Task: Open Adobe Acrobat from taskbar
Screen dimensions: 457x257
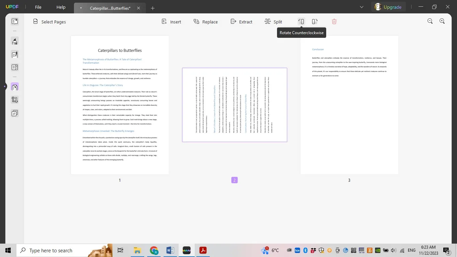Action: pyautogui.click(x=203, y=250)
